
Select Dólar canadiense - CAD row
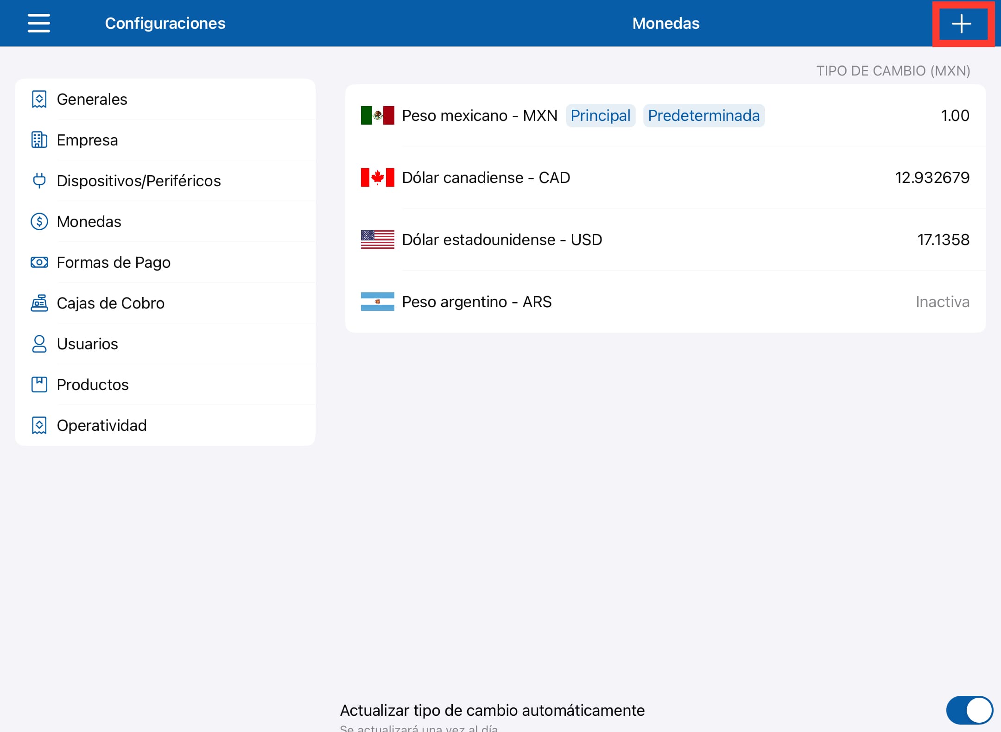(x=665, y=177)
